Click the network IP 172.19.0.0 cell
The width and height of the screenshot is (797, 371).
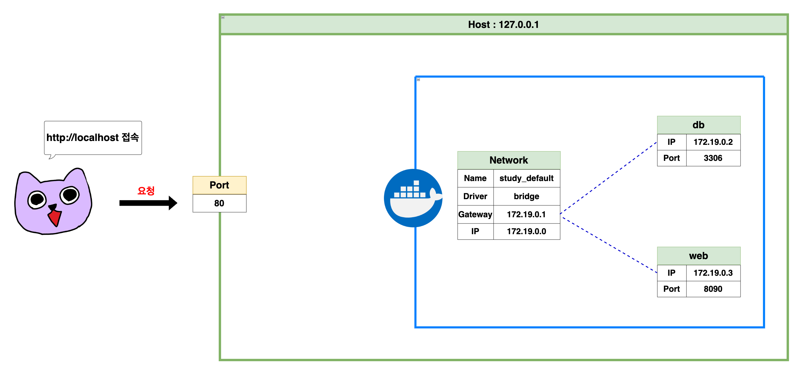pyautogui.click(x=526, y=232)
